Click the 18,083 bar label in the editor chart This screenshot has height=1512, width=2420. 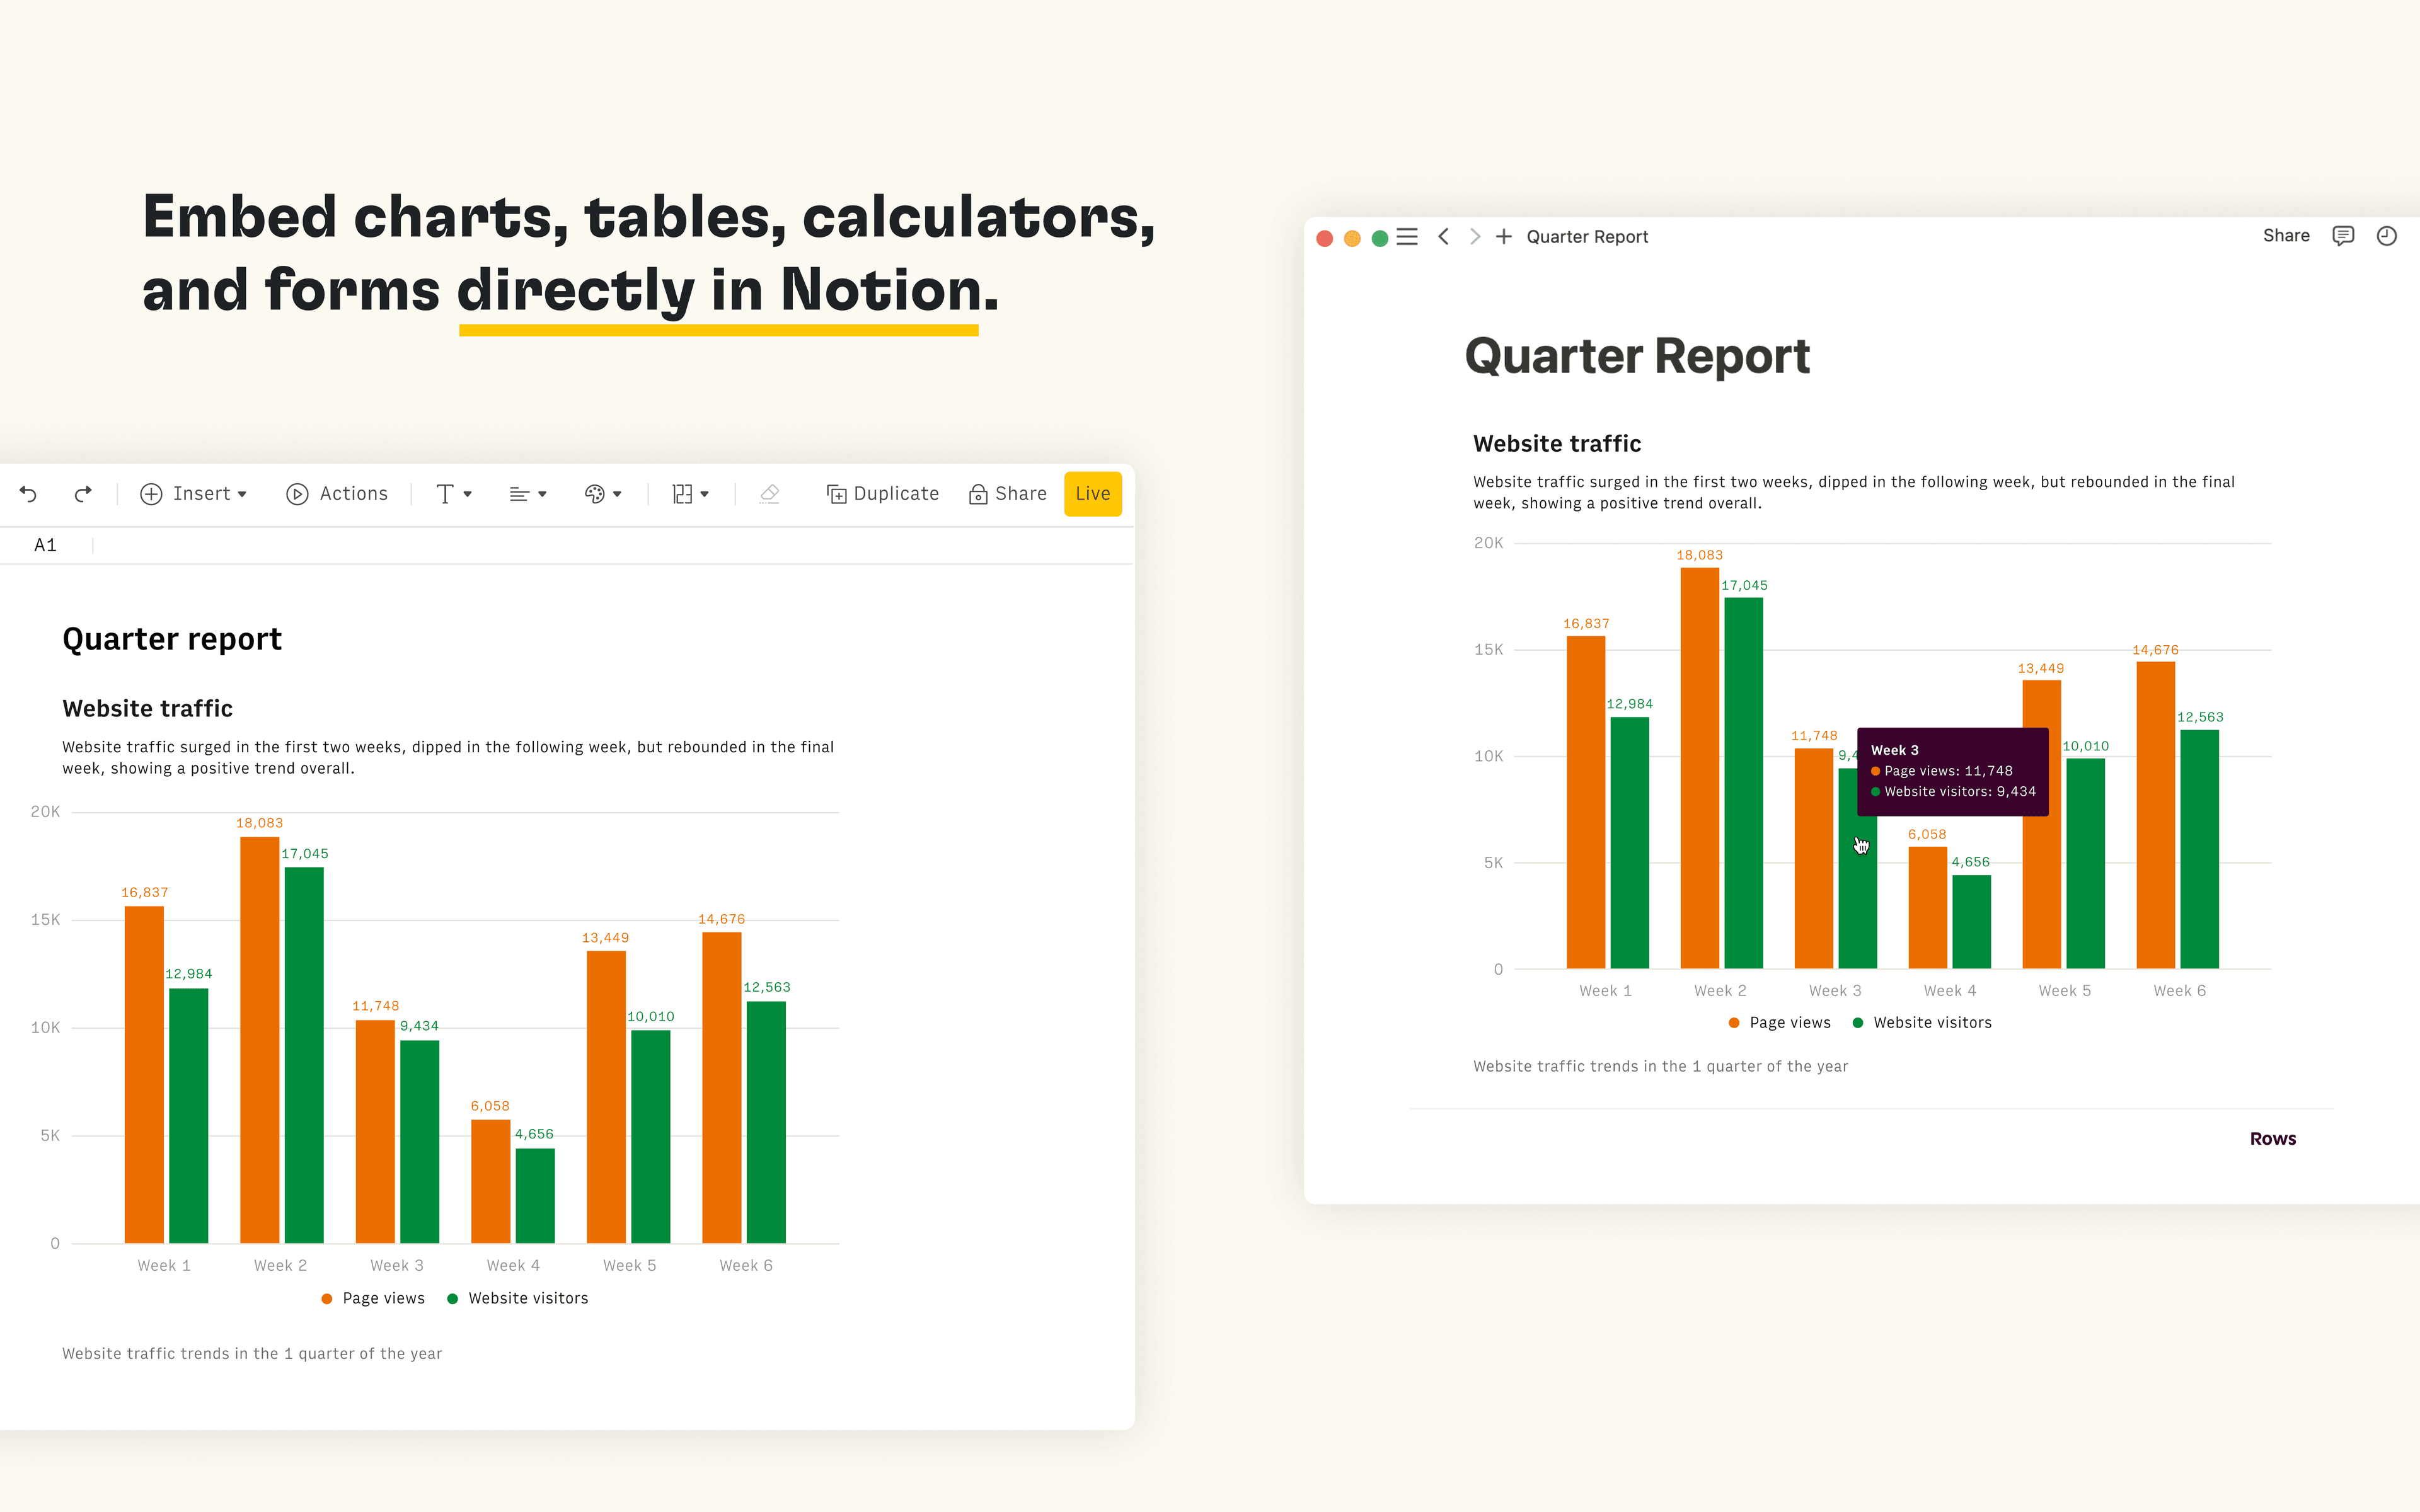point(259,823)
